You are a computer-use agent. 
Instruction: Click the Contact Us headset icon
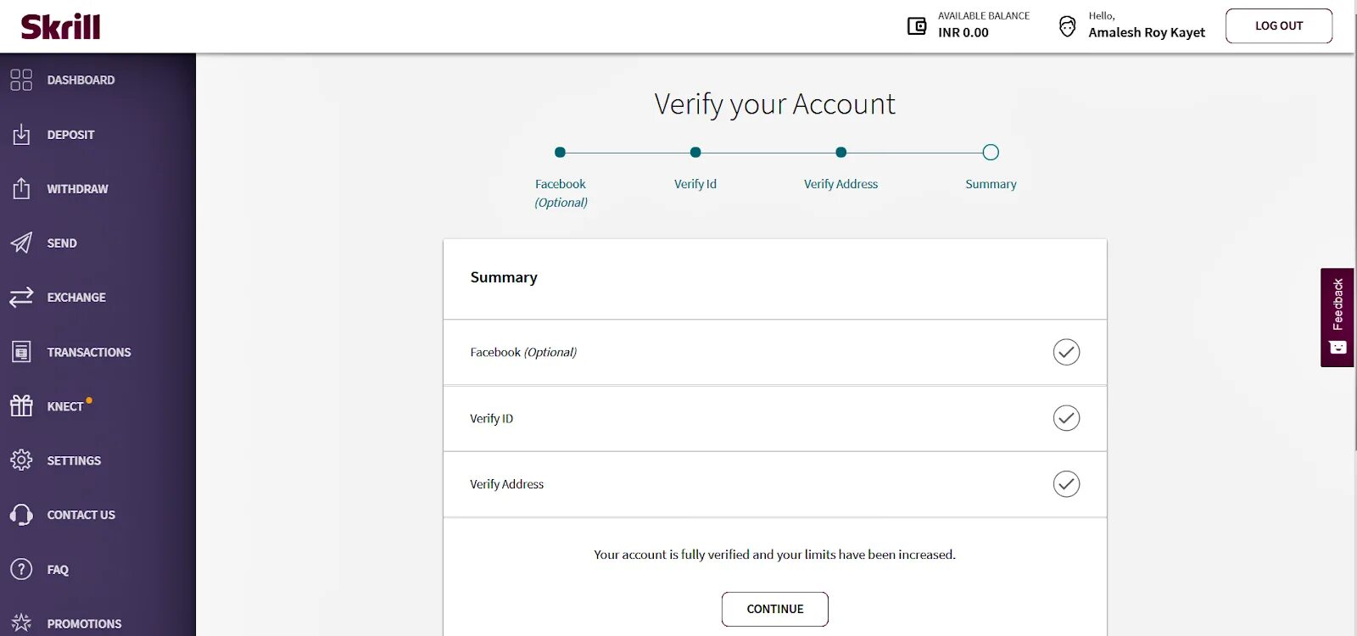coord(21,515)
